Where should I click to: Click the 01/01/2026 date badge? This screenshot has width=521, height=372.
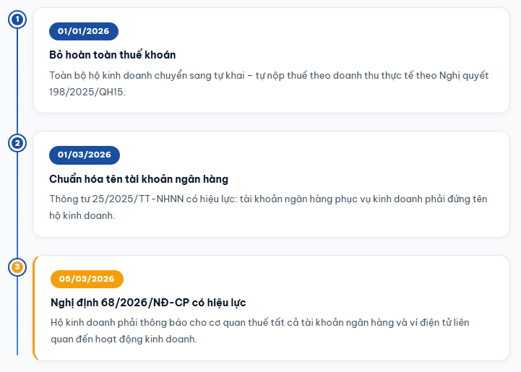(x=83, y=31)
